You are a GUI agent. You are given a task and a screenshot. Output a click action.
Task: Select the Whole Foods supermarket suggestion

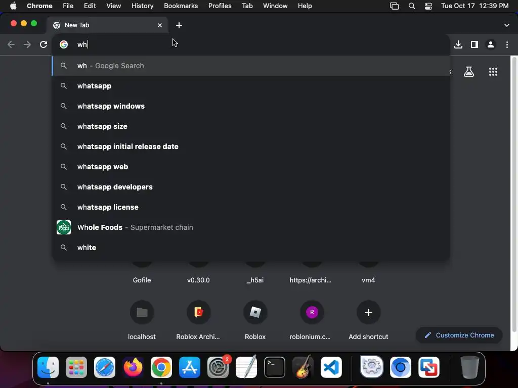(x=251, y=227)
